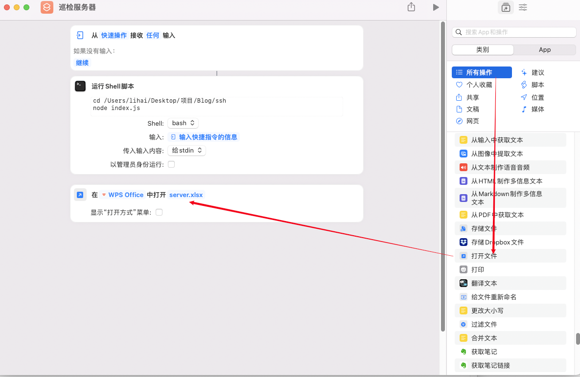Click inside the shell script text area
This screenshot has width=580, height=377.
pyautogui.click(x=217, y=106)
